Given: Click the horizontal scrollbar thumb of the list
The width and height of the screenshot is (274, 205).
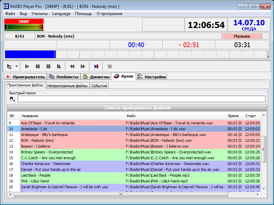Looking at the screenshot, I should tap(121, 194).
